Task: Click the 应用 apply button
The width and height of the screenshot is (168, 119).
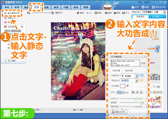Action: click(143, 63)
